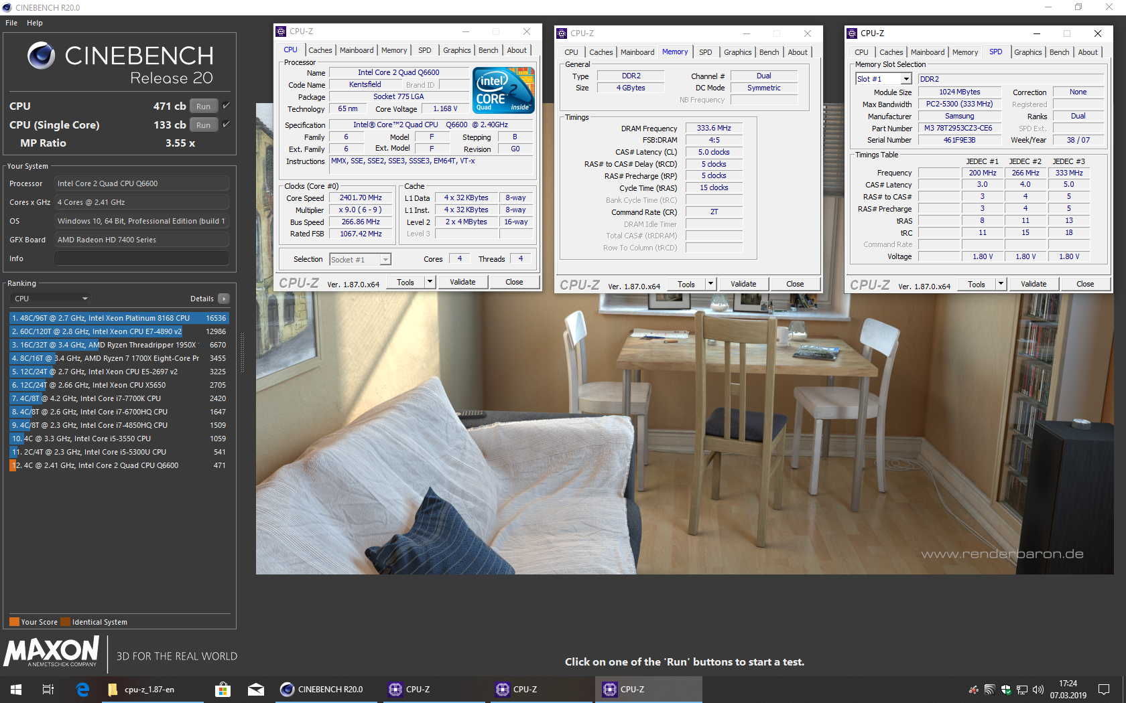Open the Mail app from the taskbar
This screenshot has height=703, width=1126.
pos(256,689)
